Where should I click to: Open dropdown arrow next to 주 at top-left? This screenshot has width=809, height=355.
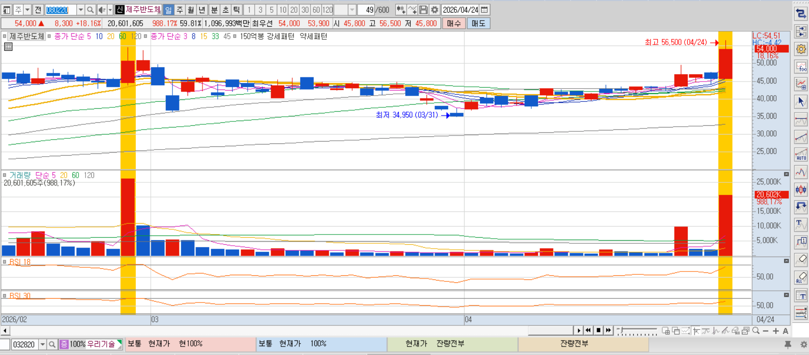coord(27,10)
